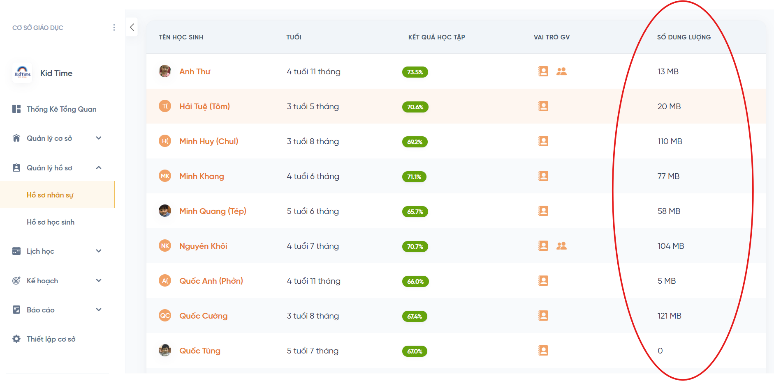
Task: Open the three-dot menu beside Cơ sở giáo dục
Action: click(x=114, y=28)
